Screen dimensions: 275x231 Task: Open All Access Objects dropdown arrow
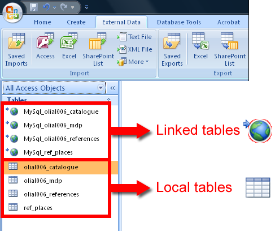click(x=101, y=88)
